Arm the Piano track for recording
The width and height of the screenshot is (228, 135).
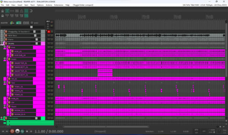point(6,39)
